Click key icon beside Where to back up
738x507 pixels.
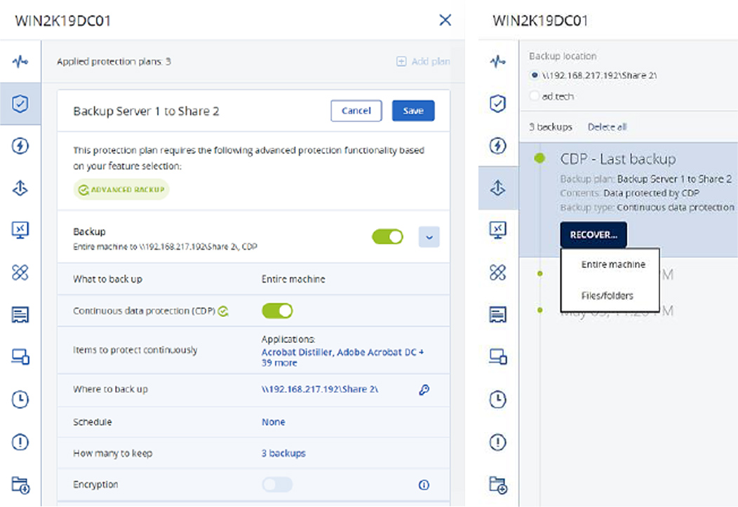424,389
